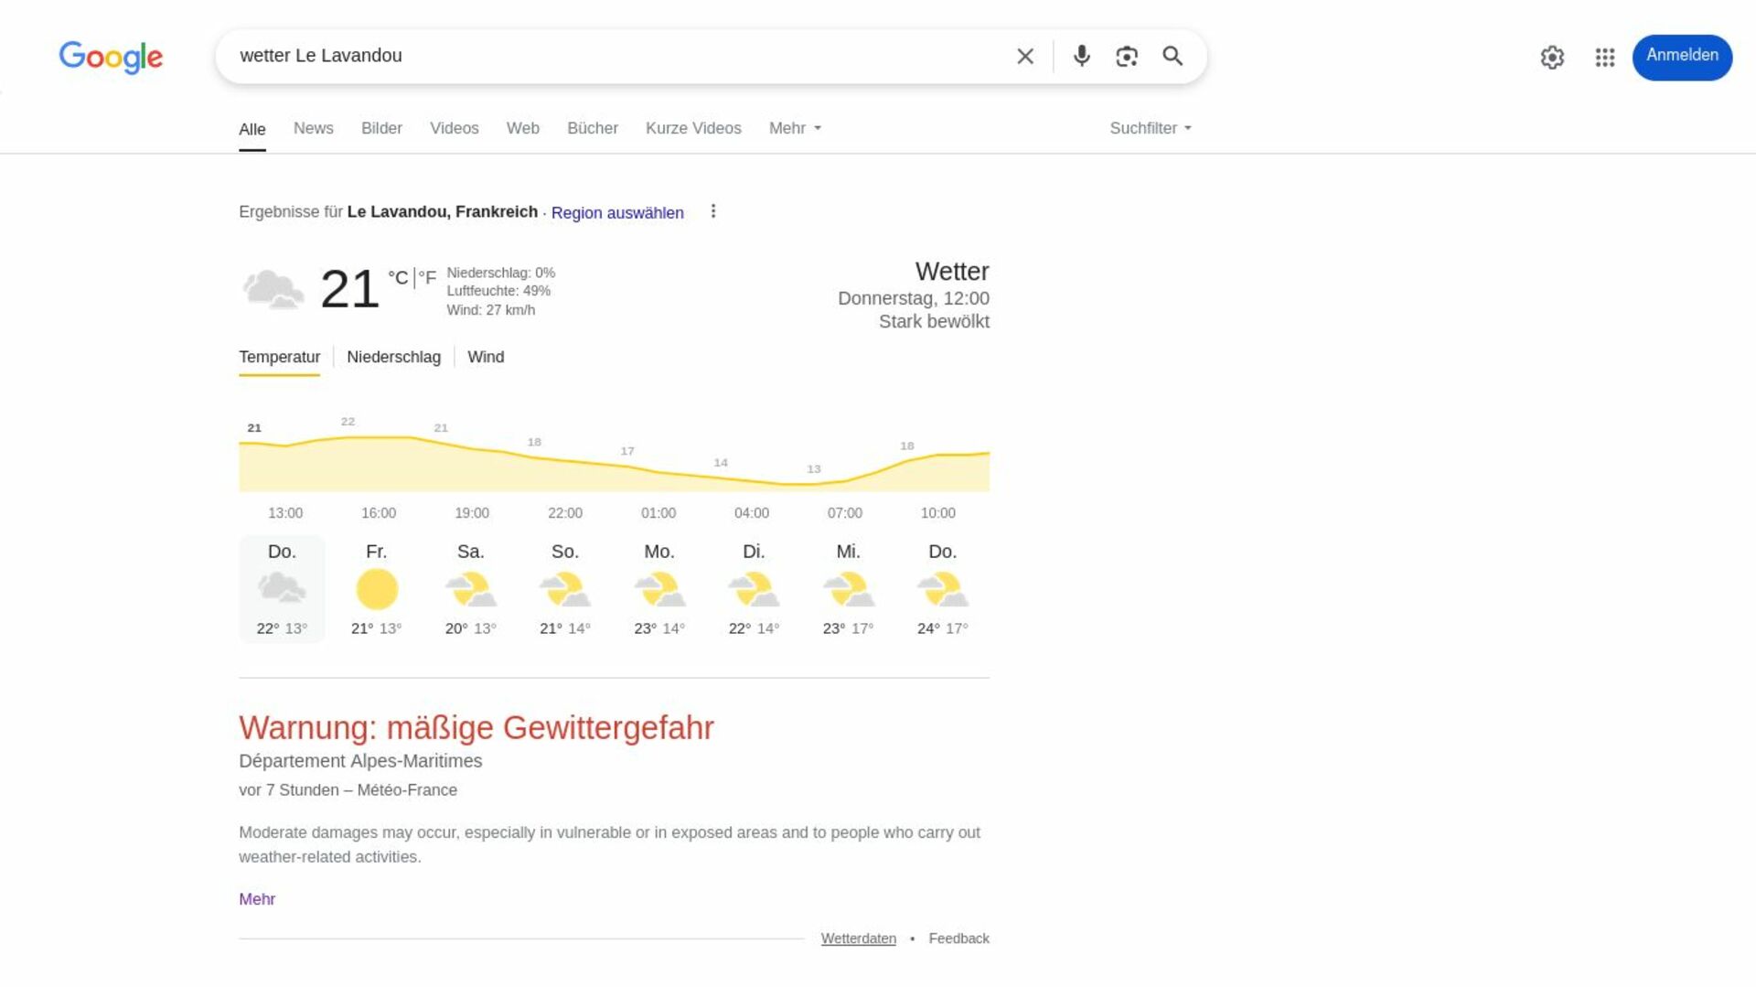Expand the storm warning via Mehr link
1756x987 pixels.
257,899
